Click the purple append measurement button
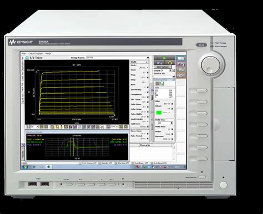The width and height of the screenshot is (263, 214). pos(159,63)
